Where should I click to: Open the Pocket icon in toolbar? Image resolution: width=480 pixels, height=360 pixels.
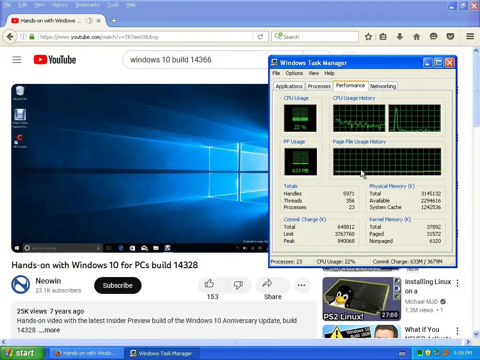[x=450, y=37]
